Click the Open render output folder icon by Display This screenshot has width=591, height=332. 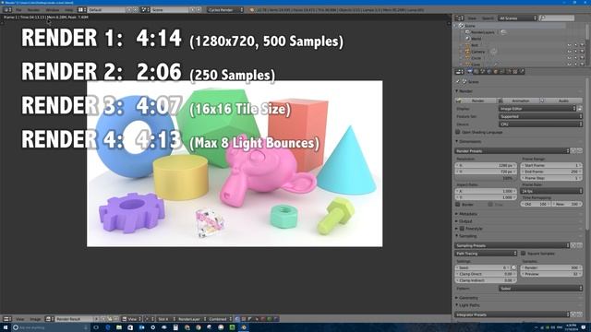coord(580,109)
